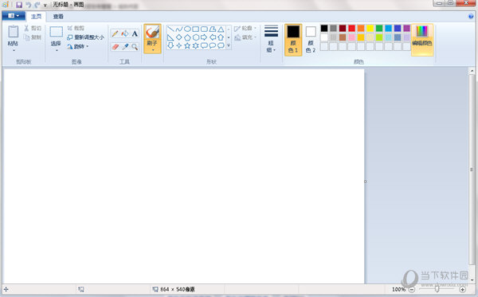The width and height of the screenshot is (478, 297).
Task: Click the Save icon in quick access toolbar
Action: pos(19,5)
